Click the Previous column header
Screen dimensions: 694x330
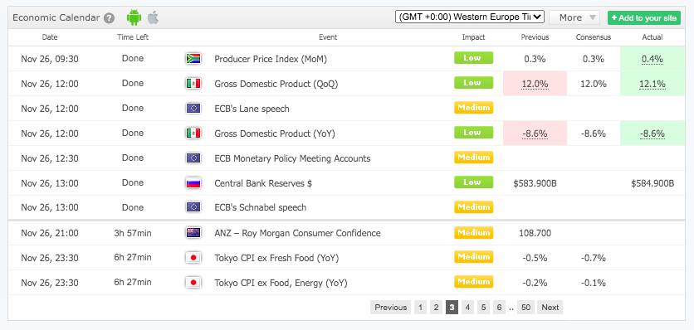535,37
